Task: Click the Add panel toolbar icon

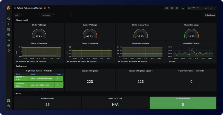Action: (x=167, y=8)
